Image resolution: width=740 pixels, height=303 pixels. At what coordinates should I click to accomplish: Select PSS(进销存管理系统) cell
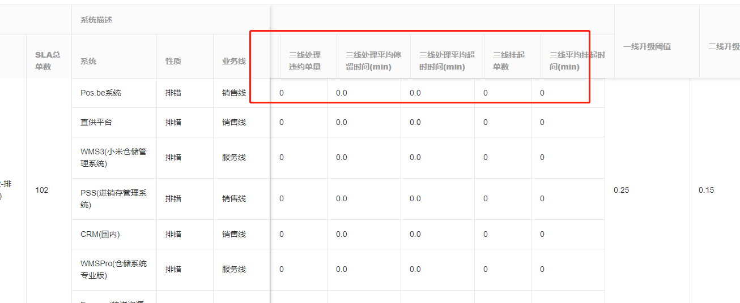click(113, 199)
